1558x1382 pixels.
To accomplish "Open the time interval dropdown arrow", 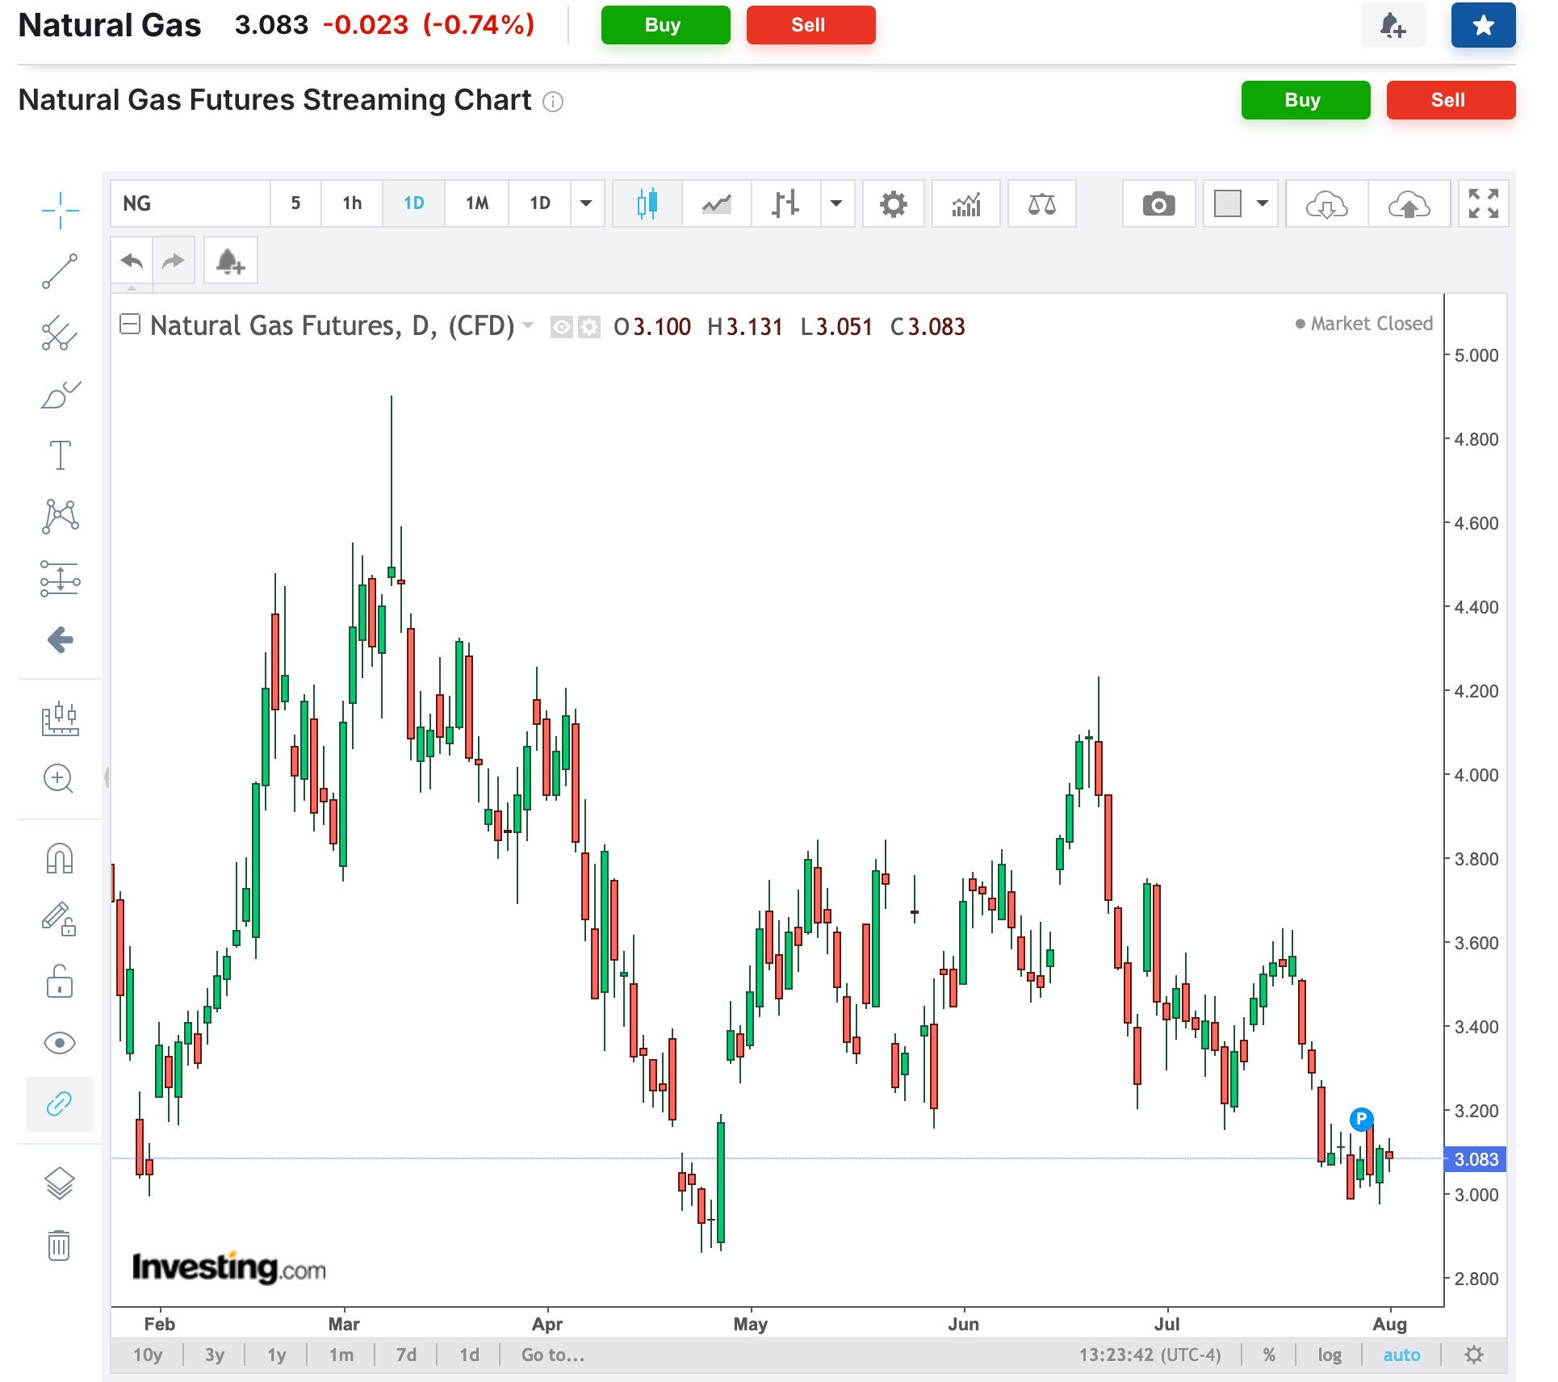I will [587, 203].
